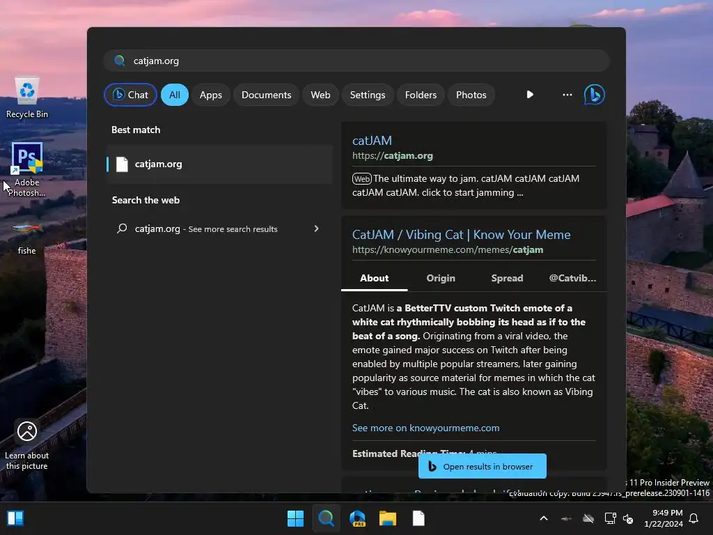Open File Explorer from the taskbar
Screen dimensions: 713x535
click(388, 518)
